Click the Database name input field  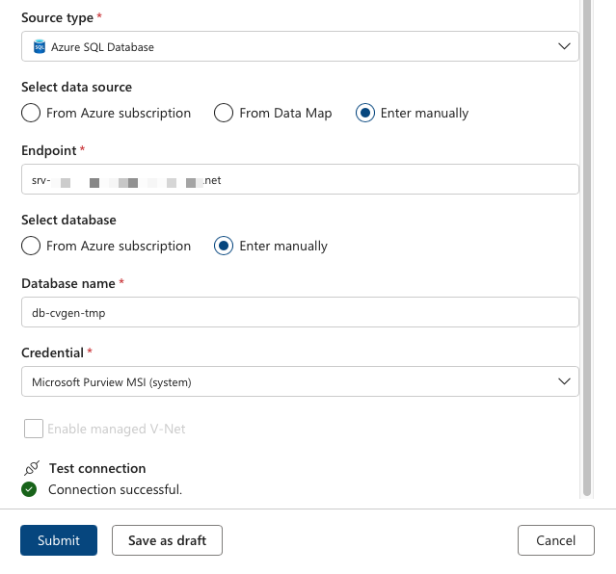299,312
